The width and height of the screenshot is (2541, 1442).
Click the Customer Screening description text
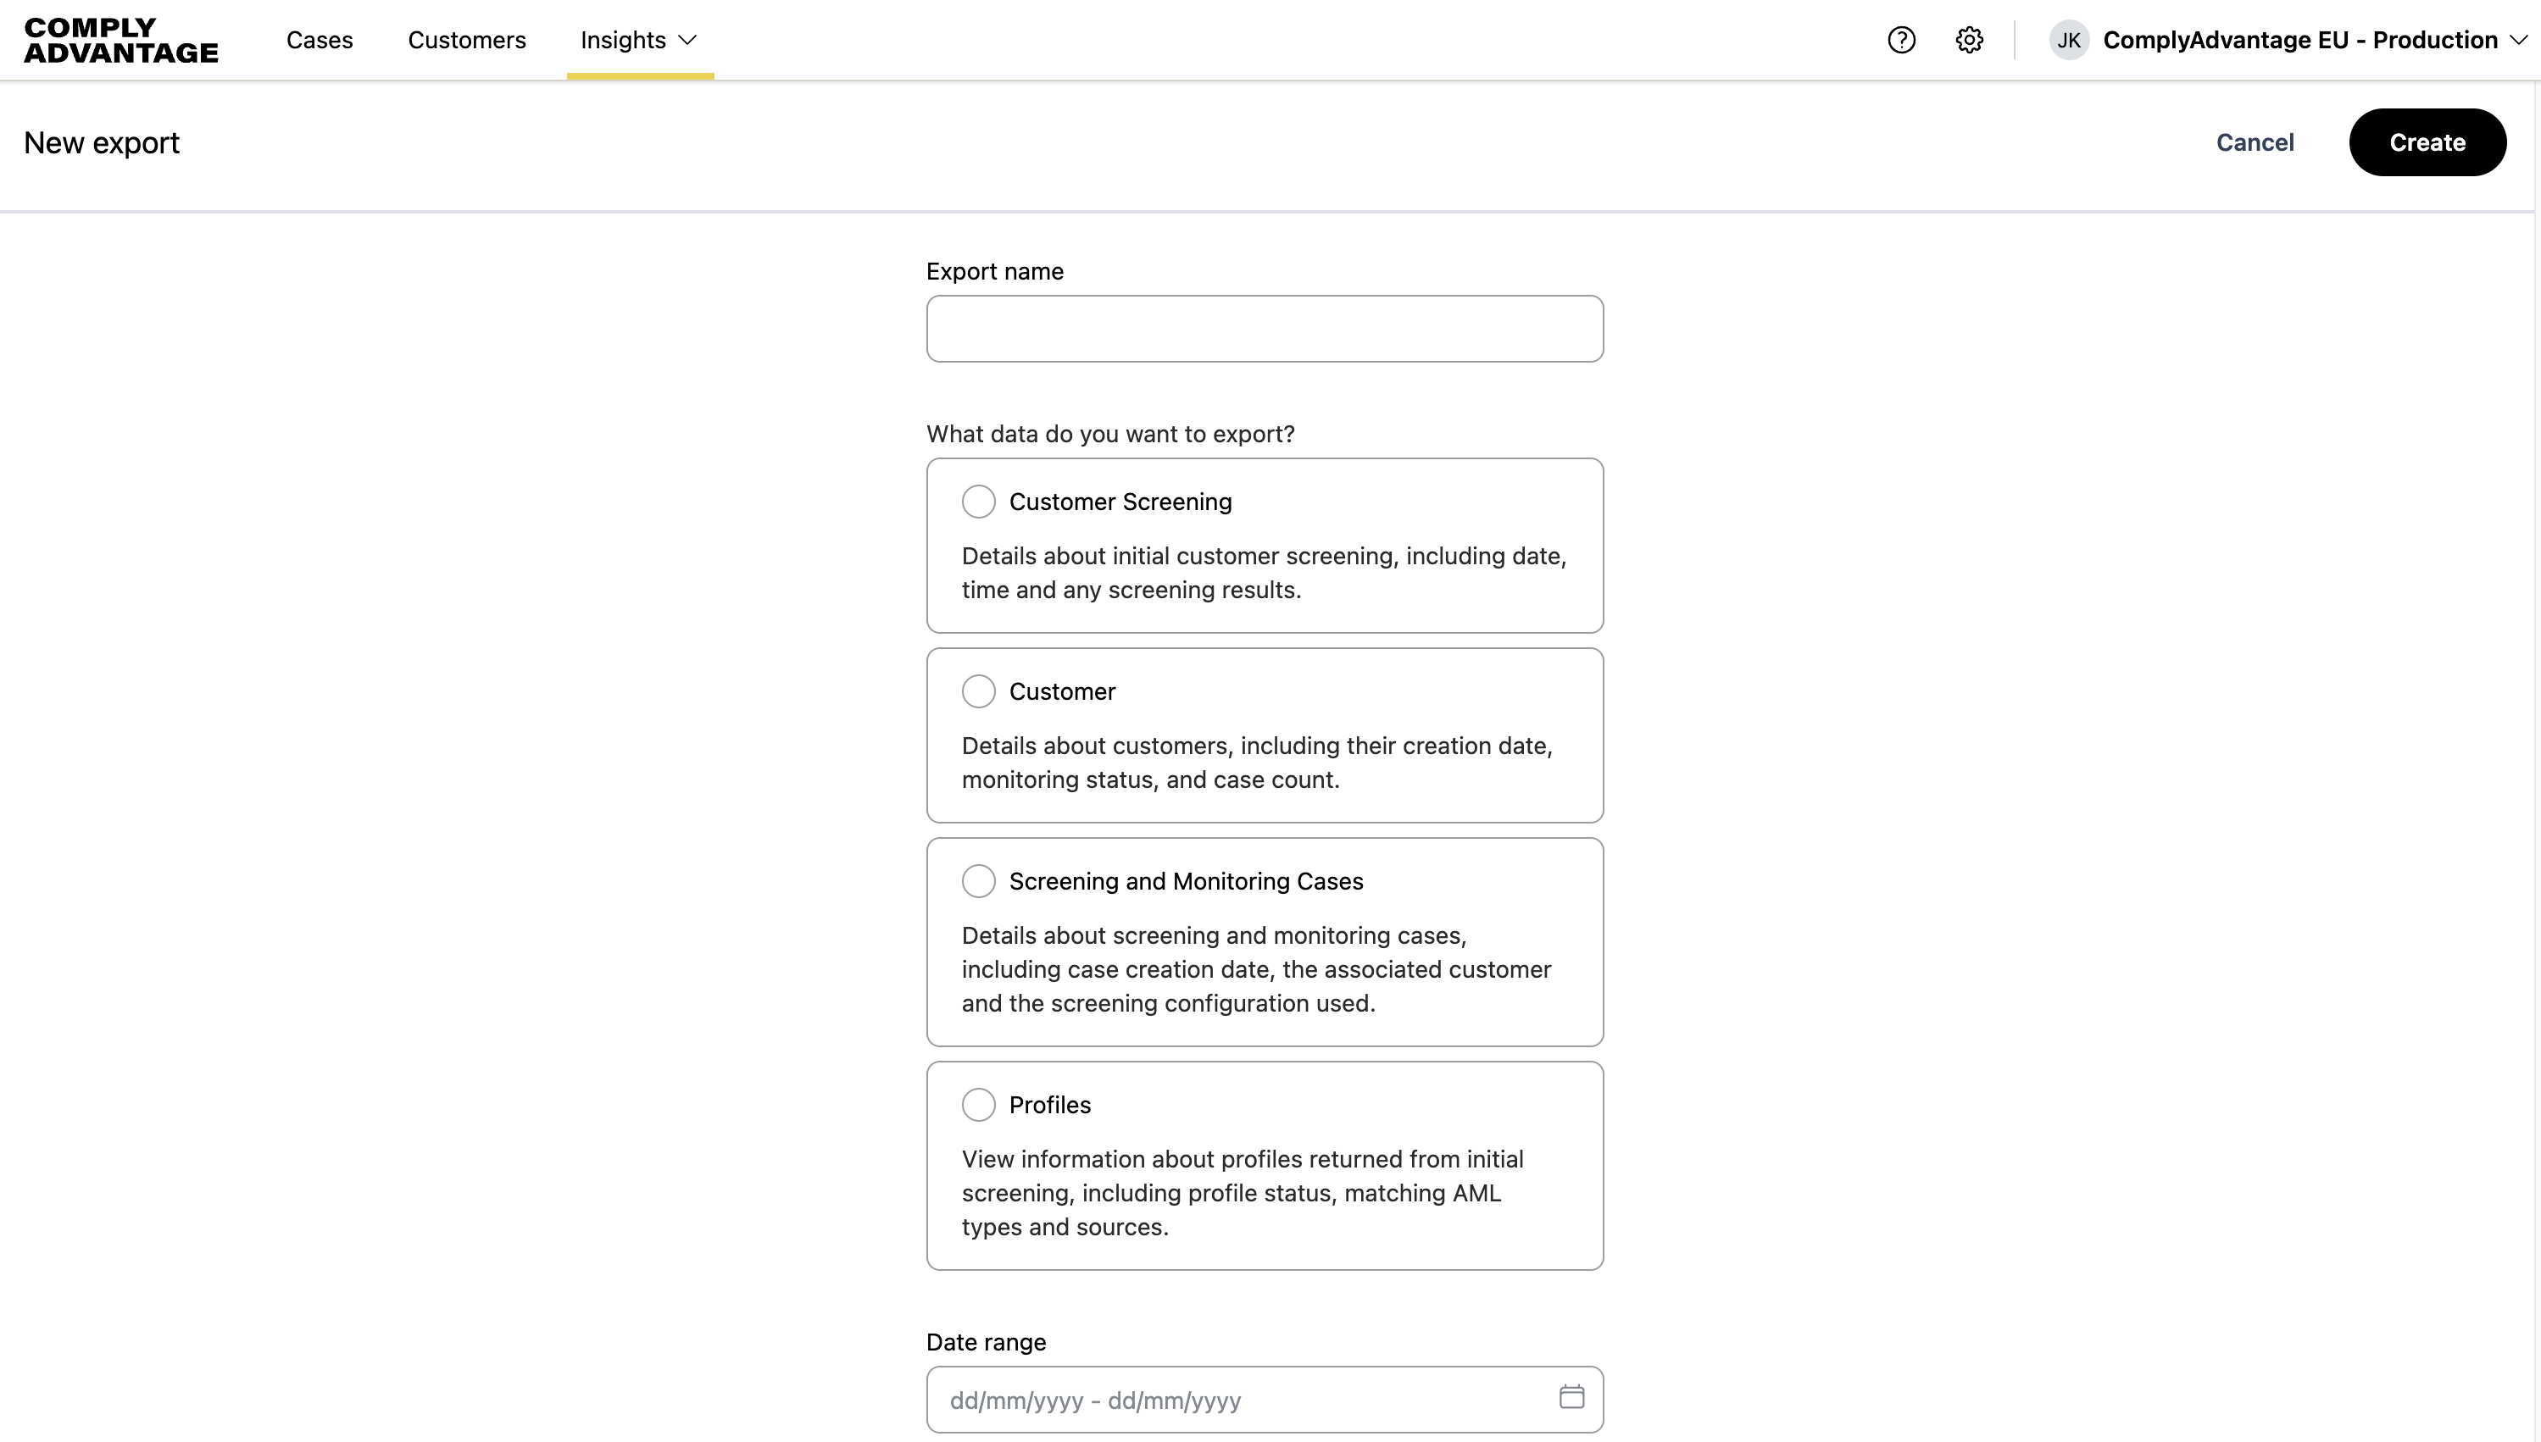1263,573
